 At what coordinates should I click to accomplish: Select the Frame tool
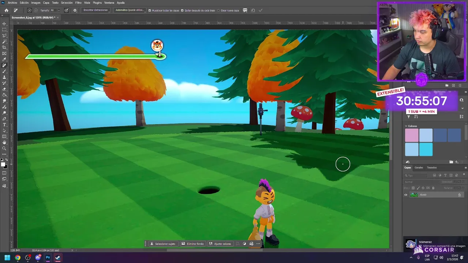[x=4, y=53]
